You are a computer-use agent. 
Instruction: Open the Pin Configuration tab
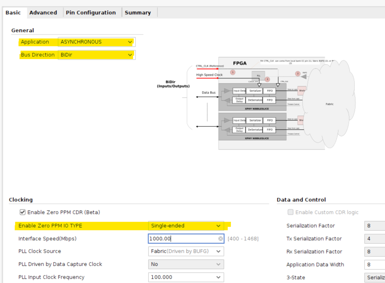pyautogui.click(x=91, y=12)
